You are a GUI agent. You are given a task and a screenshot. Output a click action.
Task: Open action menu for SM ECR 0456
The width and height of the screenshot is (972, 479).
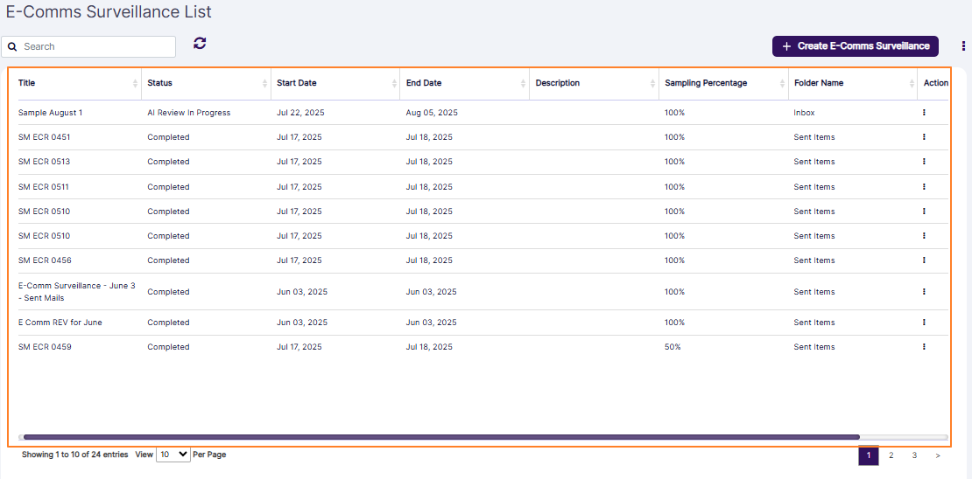coord(924,260)
